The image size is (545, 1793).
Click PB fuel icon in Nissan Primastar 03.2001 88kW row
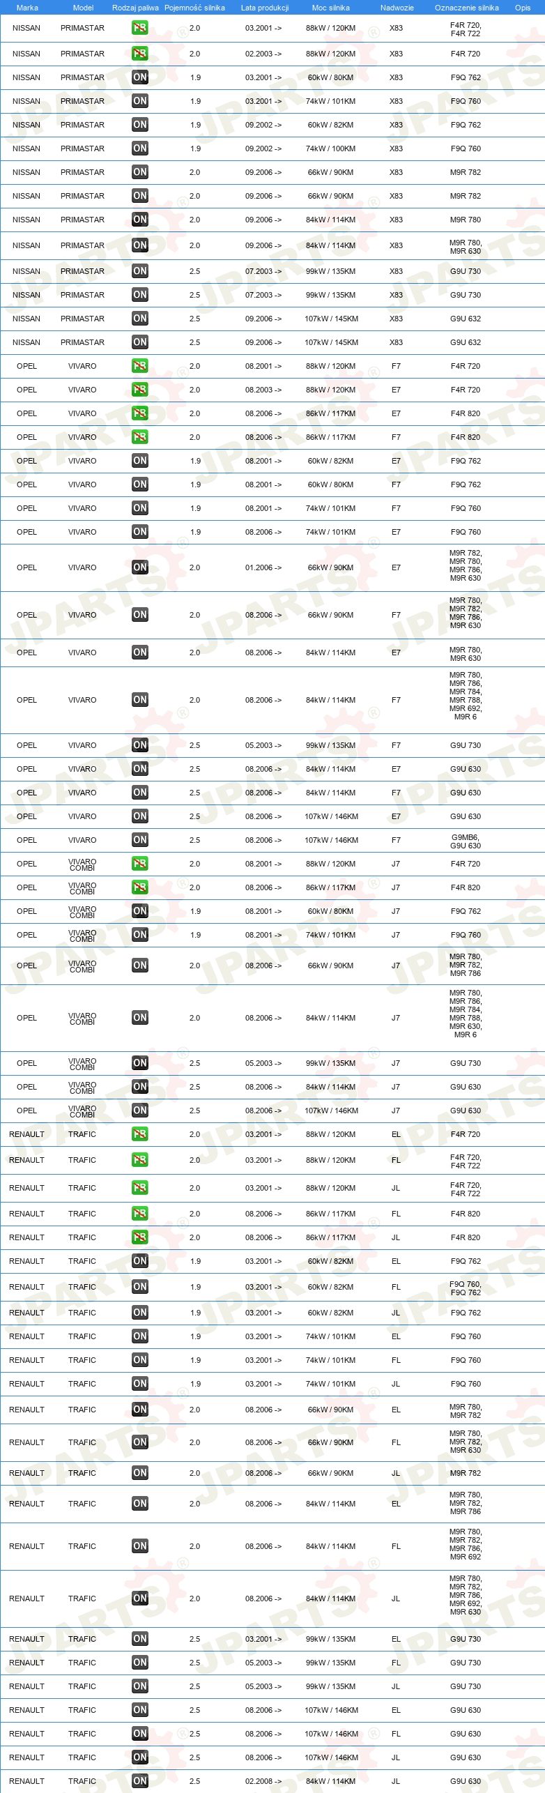coord(140,28)
